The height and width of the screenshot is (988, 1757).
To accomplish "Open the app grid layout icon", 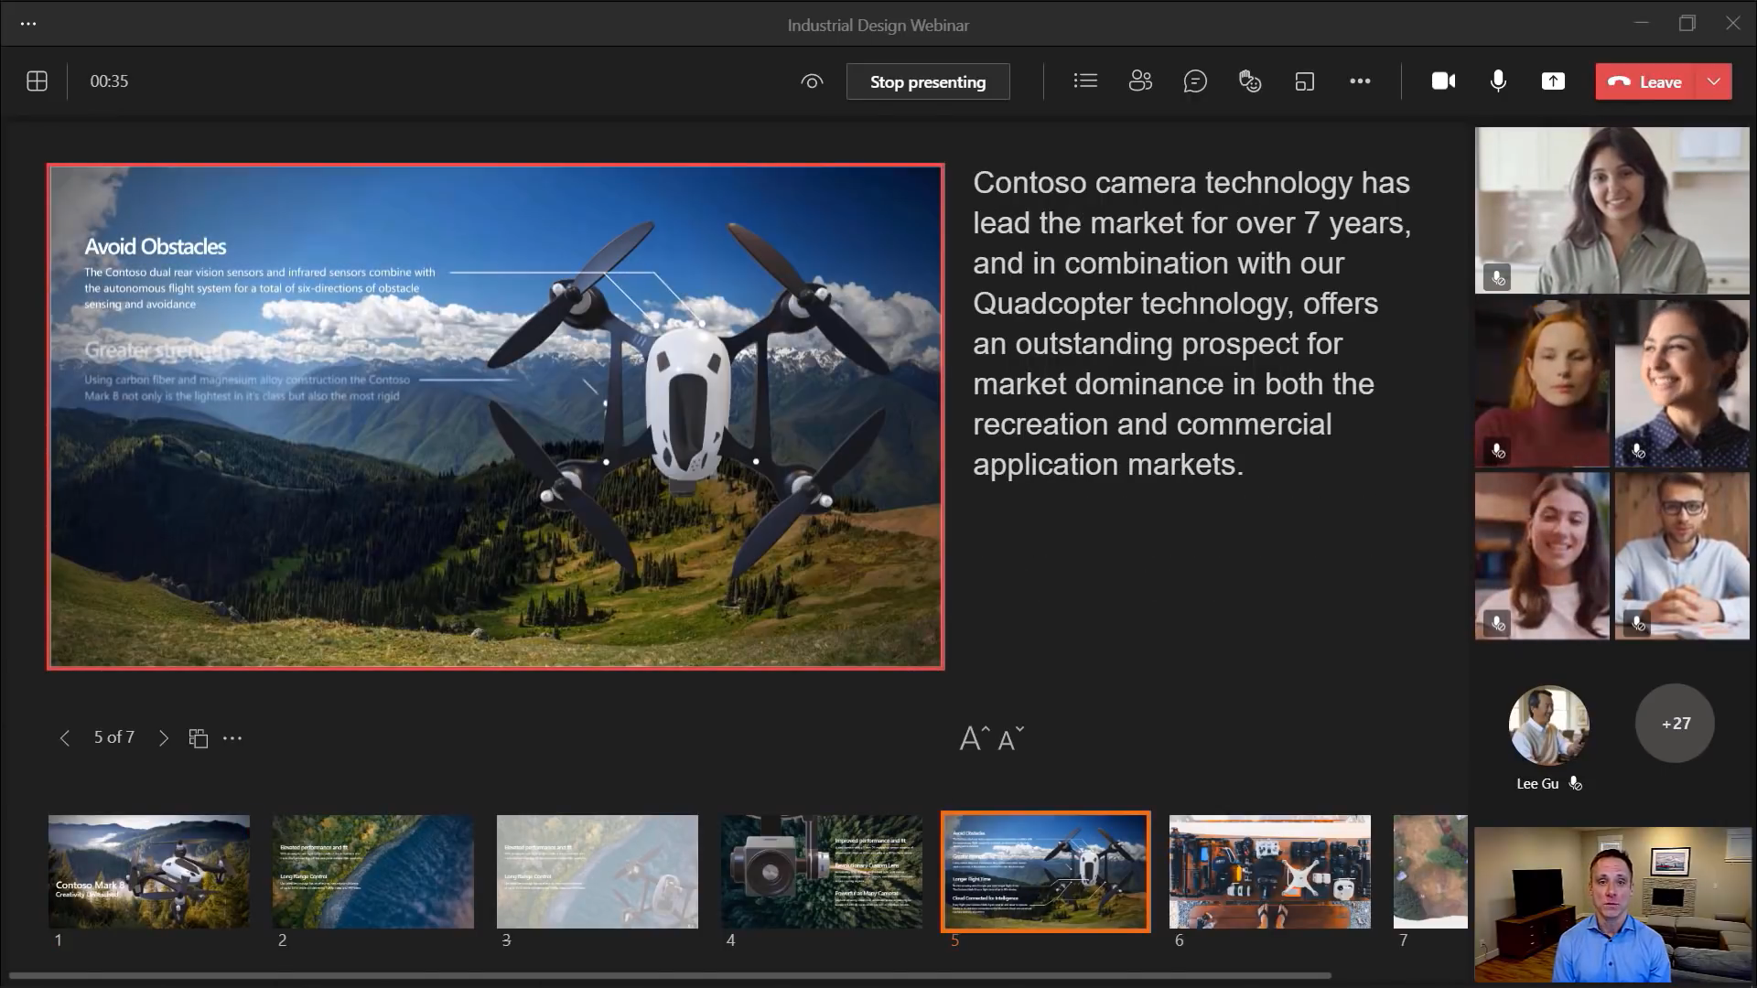I will (x=38, y=81).
